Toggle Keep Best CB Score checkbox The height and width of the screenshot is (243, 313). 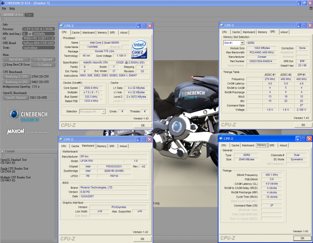[4, 65]
